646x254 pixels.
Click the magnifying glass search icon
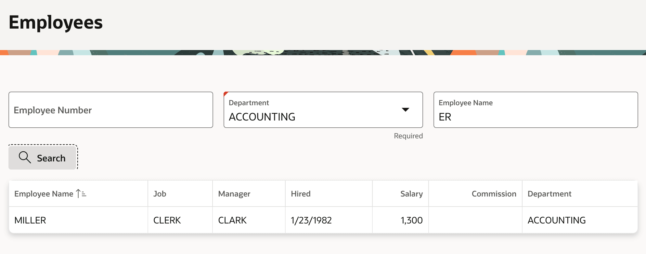tap(25, 157)
